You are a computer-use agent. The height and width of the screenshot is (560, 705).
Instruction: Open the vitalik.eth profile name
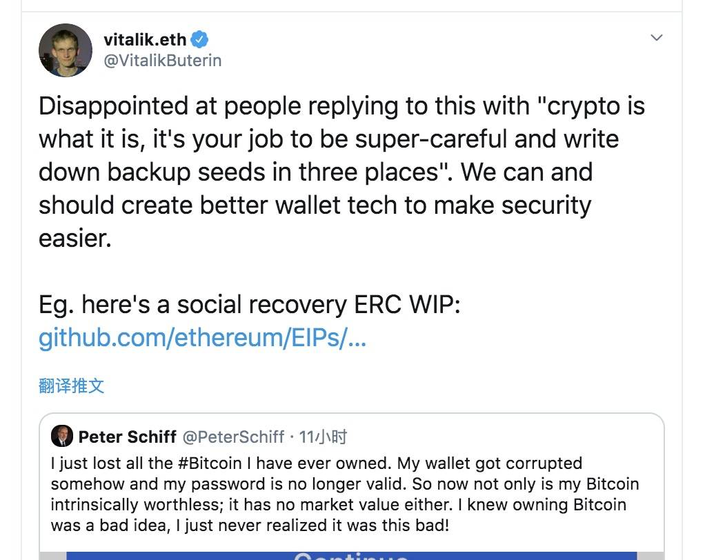pyautogui.click(x=145, y=39)
